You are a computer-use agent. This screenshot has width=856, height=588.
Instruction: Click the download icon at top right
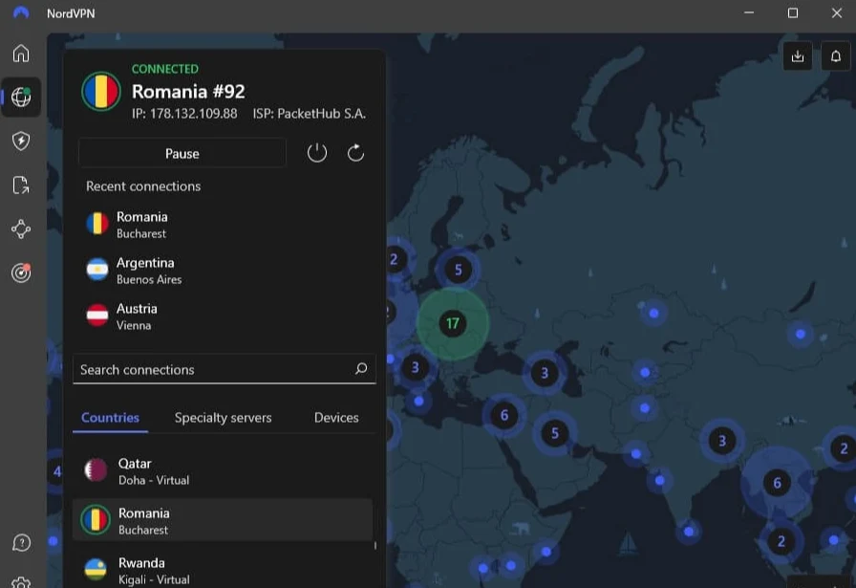[x=798, y=56]
